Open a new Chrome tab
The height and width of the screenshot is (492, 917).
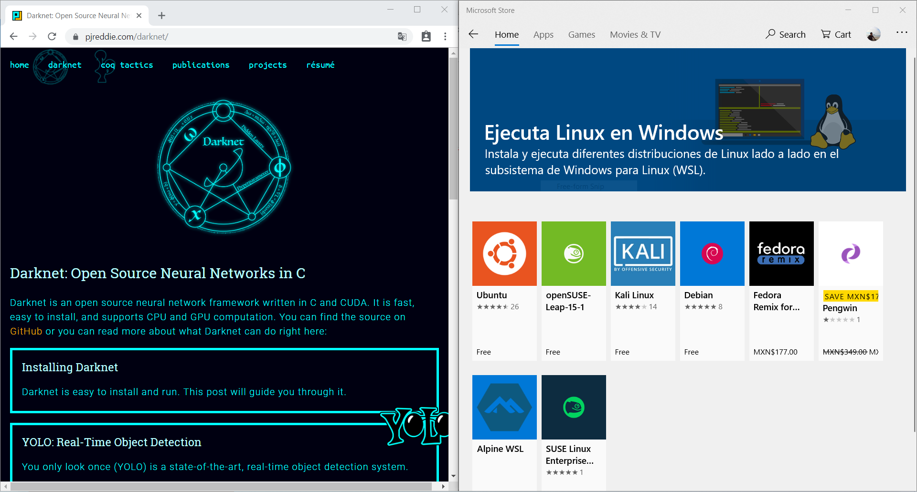[161, 16]
